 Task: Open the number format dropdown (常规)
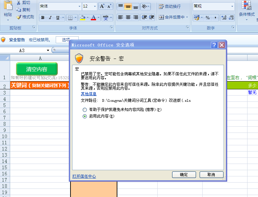tap(232, 6)
